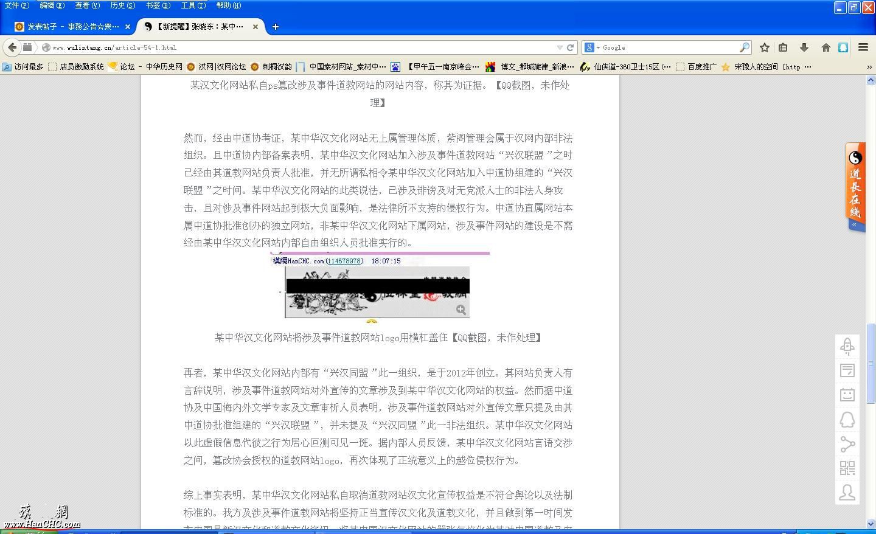Open the 书签 menu
This screenshot has height=534, width=876.
[158, 5]
